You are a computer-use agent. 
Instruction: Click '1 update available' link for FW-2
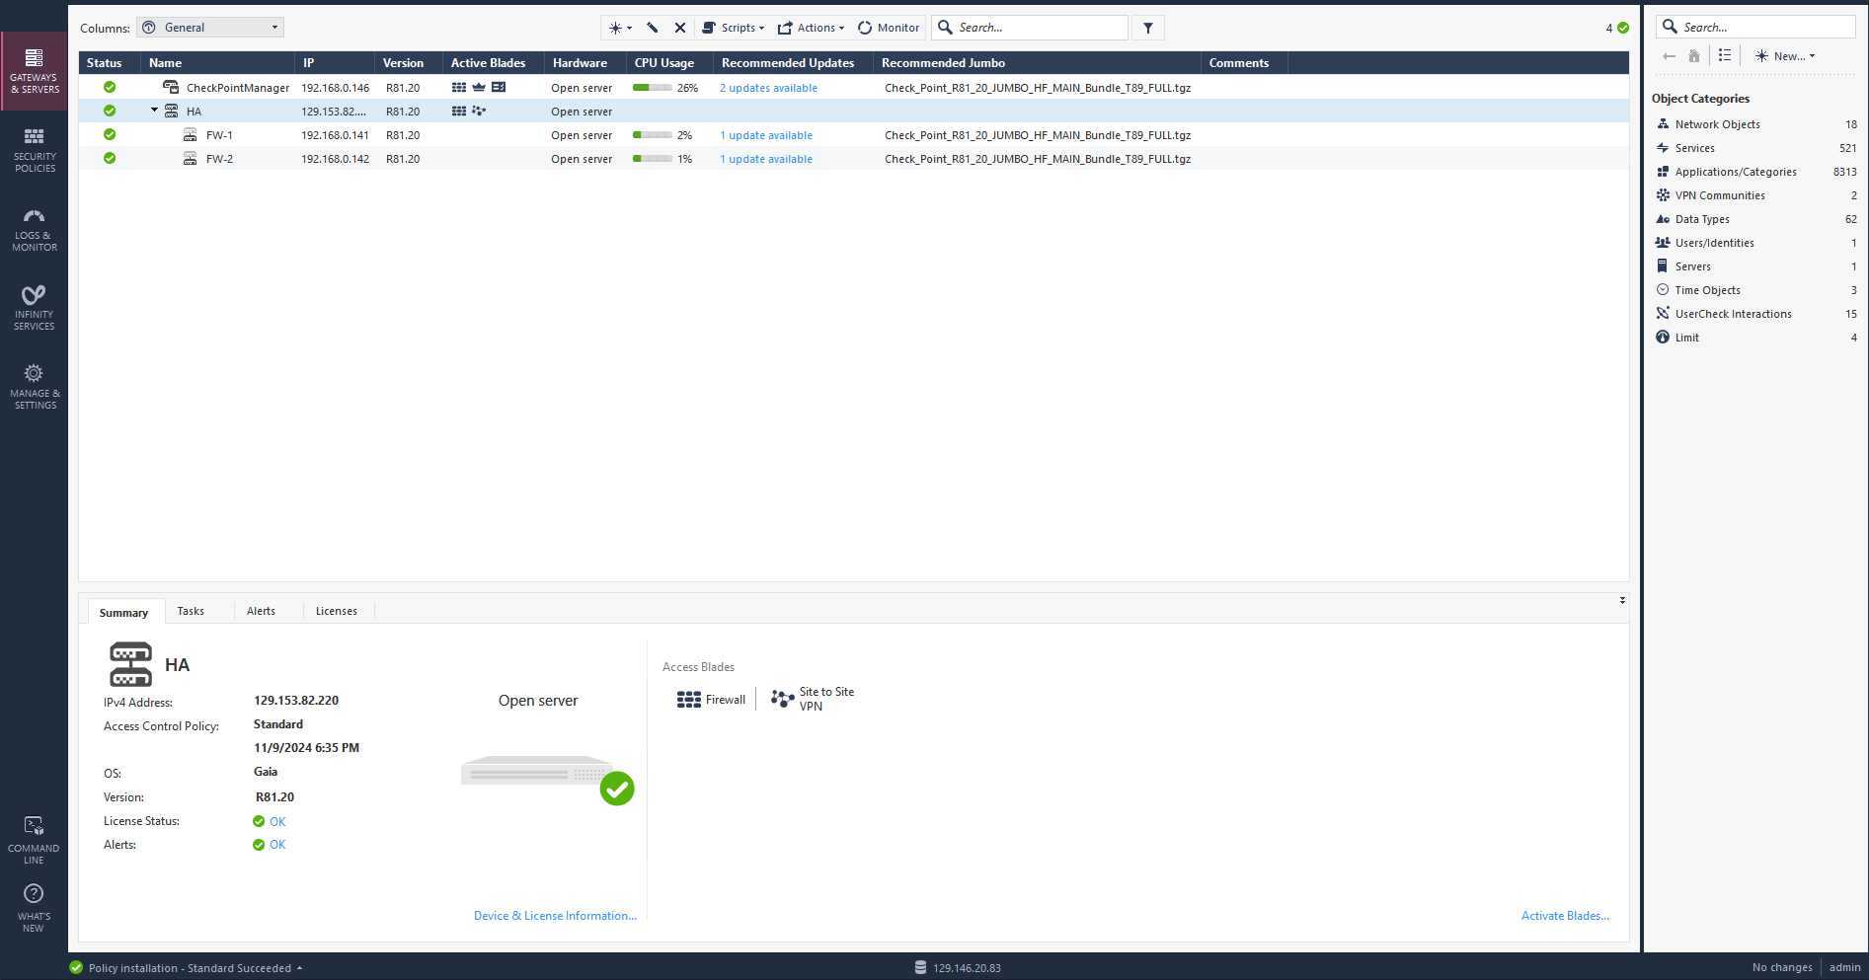[x=766, y=159]
